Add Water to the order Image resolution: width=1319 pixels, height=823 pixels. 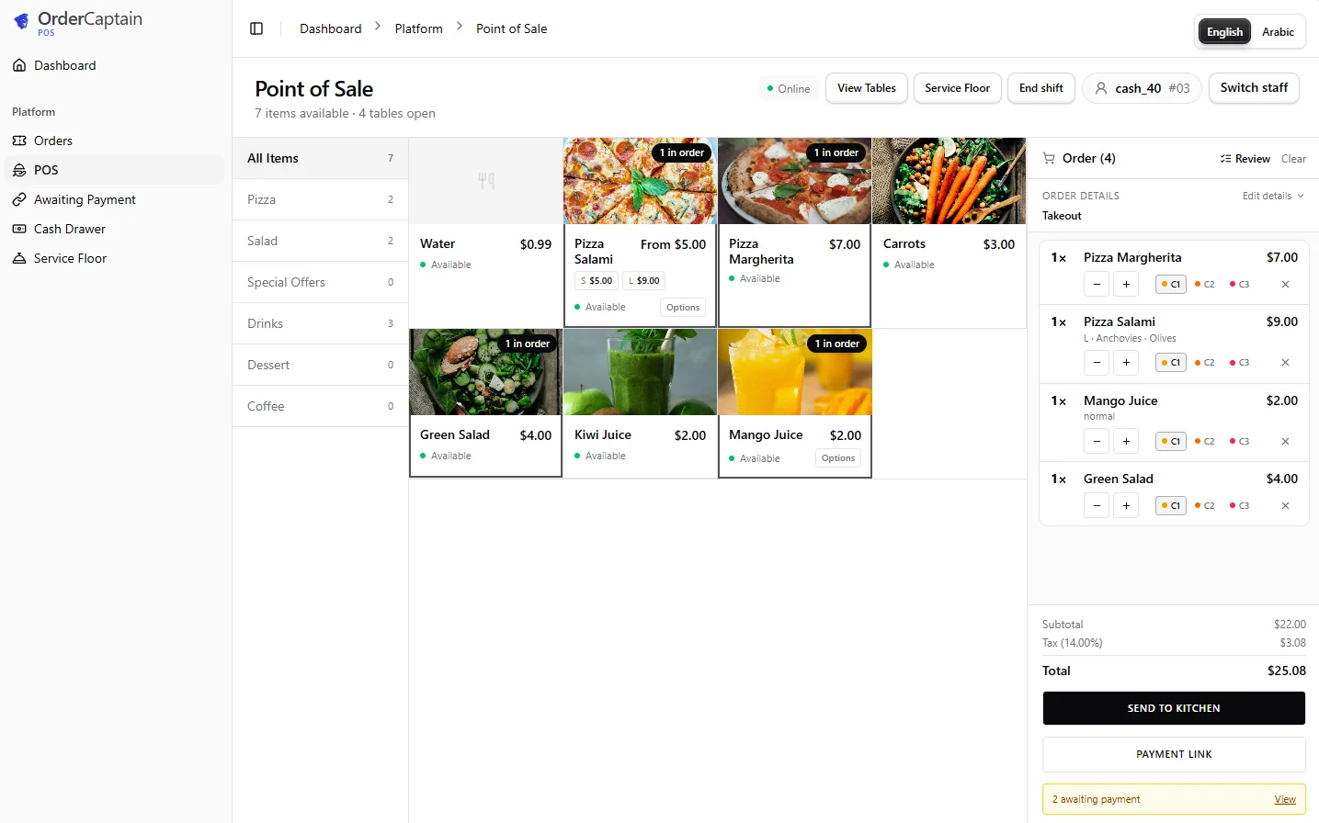coord(485,232)
